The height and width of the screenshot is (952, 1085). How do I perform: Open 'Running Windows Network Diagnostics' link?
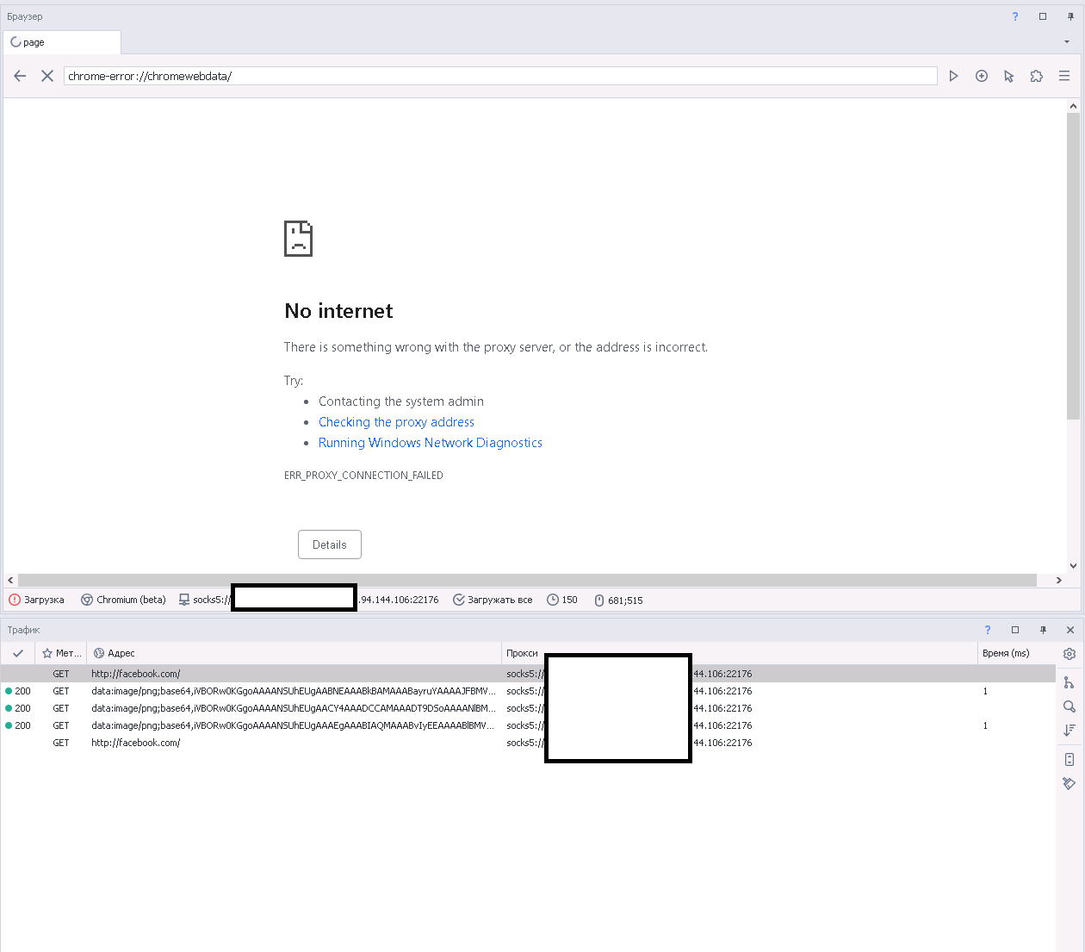click(x=431, y=443)
